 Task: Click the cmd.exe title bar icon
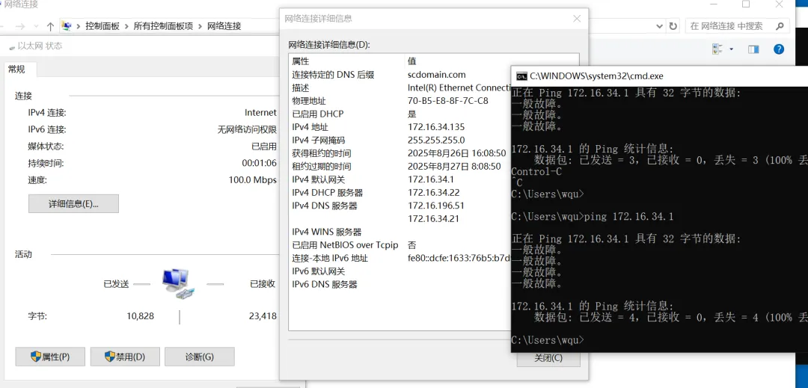pyautogui.click(x=521, y=76)
